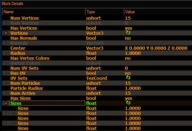This screenshot has width=192, height=131.
Task: Select the Radius row
Action: 97,53
